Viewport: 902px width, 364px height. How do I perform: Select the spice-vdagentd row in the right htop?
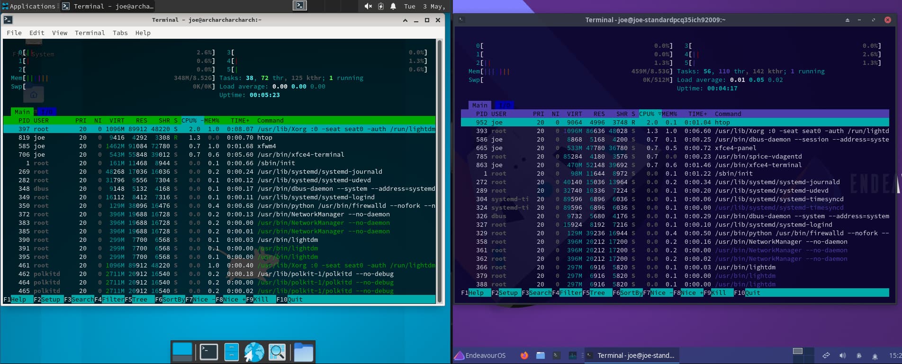tap(675, 156)
